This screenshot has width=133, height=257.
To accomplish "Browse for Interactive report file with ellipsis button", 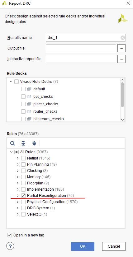I will click(x=121, y=59).
